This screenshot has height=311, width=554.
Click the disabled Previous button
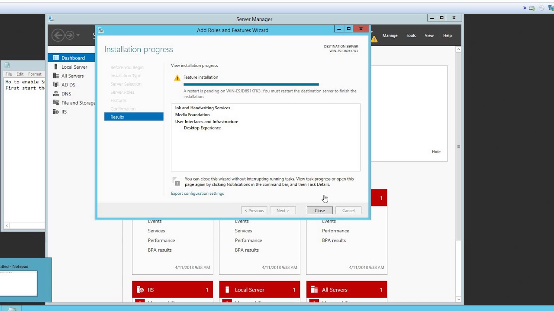tap(254, 210)
